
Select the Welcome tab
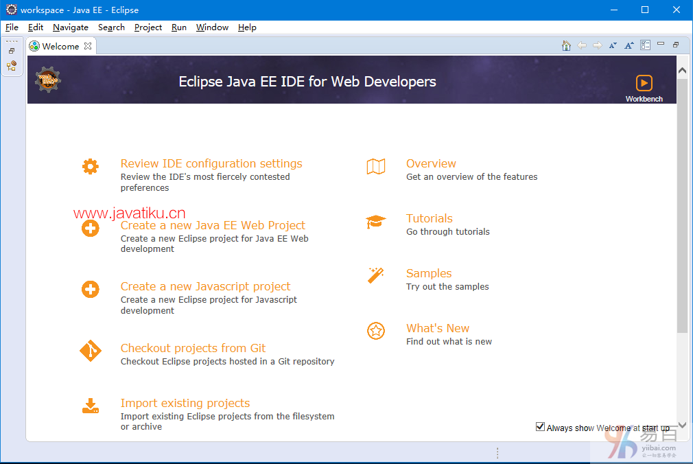[x=60, y=46]
